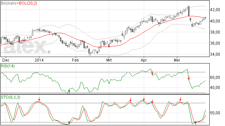The image size is (225, 126).
Task: Click the green RSI buy arrow in late January
Action: [x=69, y=92]
